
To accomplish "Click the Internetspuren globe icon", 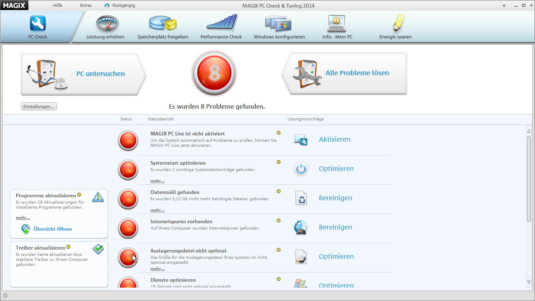I will (301, 227).
